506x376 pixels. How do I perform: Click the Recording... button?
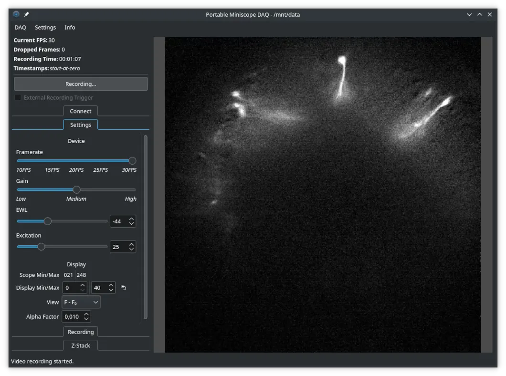(x=81, y=84)
